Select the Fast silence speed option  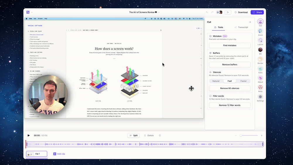click(x=230, y=81)
